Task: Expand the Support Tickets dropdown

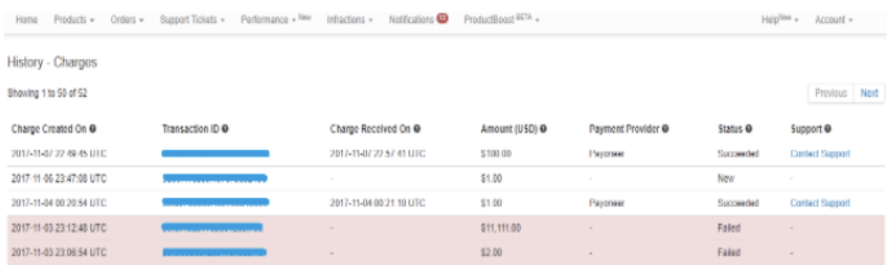Action: pyautogui.click(x=192, y=20)
